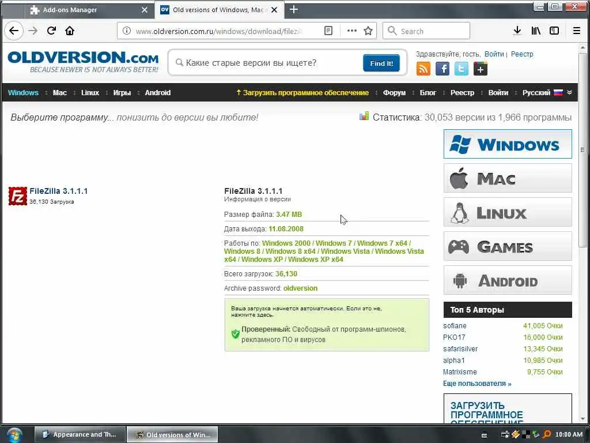Toggle the browser sidebar view

(x=554, y=31)
